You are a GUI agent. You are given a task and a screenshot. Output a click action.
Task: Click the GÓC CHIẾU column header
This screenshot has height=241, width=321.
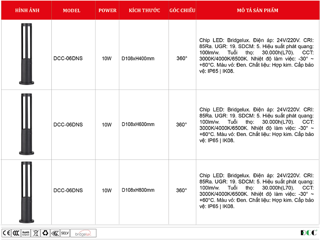click(182, 10)
